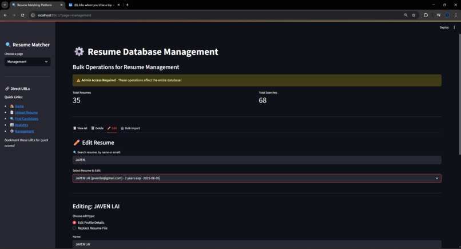Image resolution: width=461 pixels, height=249 pixels.
Task: Close the Resume Matching Platform tab
Action: click(61, 5)
